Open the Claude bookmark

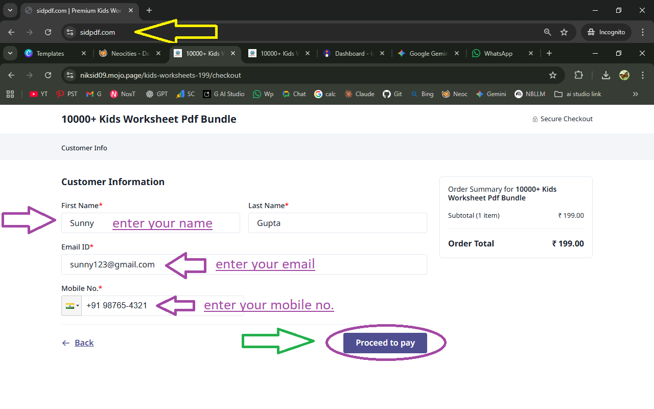359,94
